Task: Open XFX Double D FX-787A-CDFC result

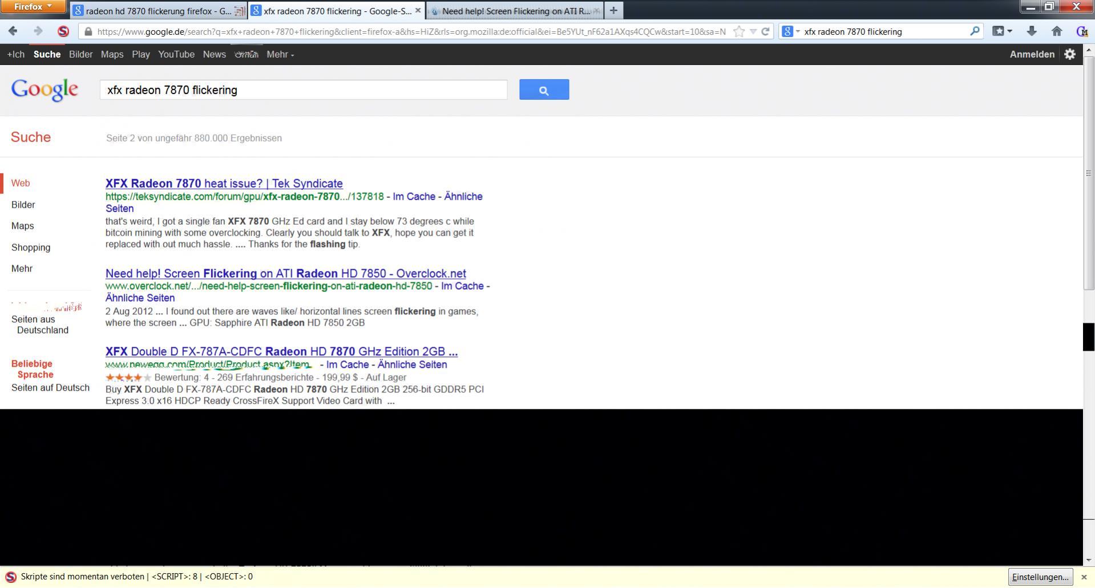Action: (x=282, y=352)
